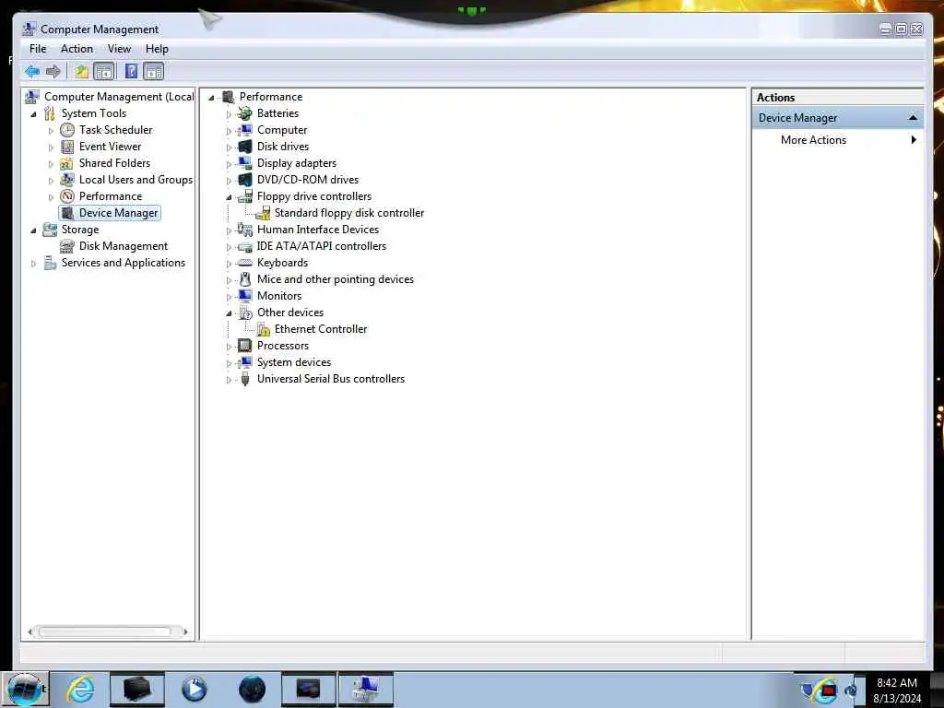Viewport: 944px width, 708px height.
Task: Open Windows Media Player from taskbar
Action: tap(194, 690)
